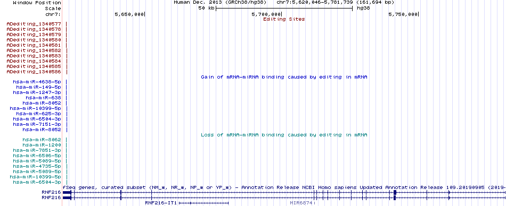Select the ADediting_1340584 track label
506x206 pixels.
click(x=34, y=61)
